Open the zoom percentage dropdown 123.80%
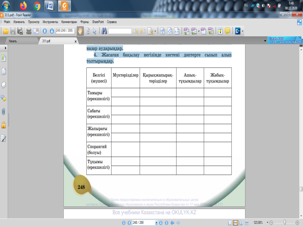This screenshot has width=303, height=227. coord(266,222)
